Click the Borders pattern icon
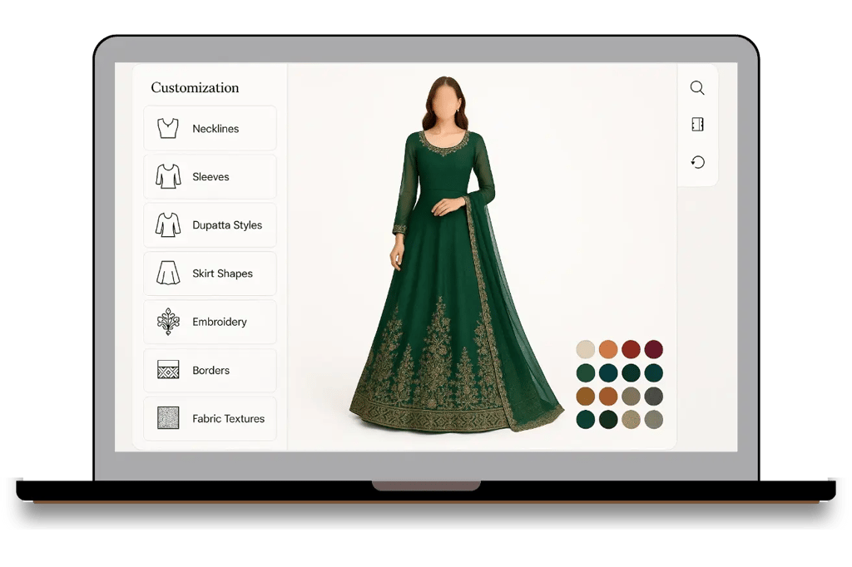The width and height of the screenshot is (852, 567). pyautogui.click(x=167, y=370)
